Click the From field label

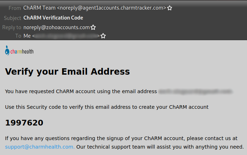click(x=15, y=8)
